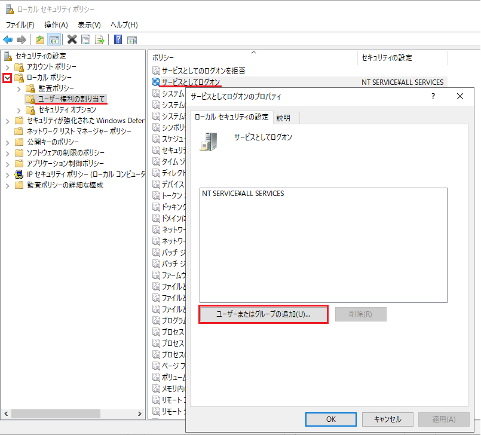Click the 監査ポリシーの詳細な構成 tree item
The image size is (481, 435).
(65, 185)
